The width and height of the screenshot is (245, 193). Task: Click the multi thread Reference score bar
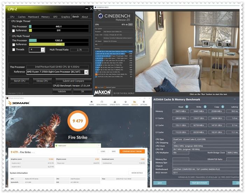pyautogui.click(x=58, y=44)
